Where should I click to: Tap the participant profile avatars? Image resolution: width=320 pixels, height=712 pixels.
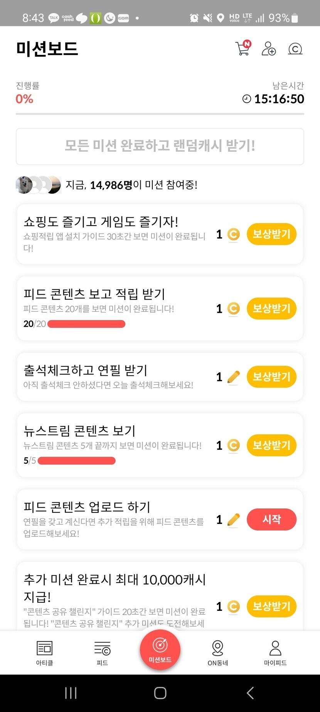coord(38,185)
